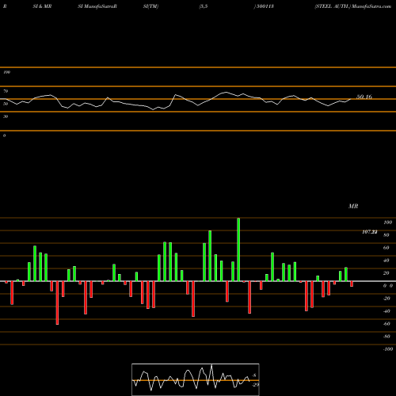Click the MR axis label '20'
This screenshot has width=396, height=396.
pos(386,273)
